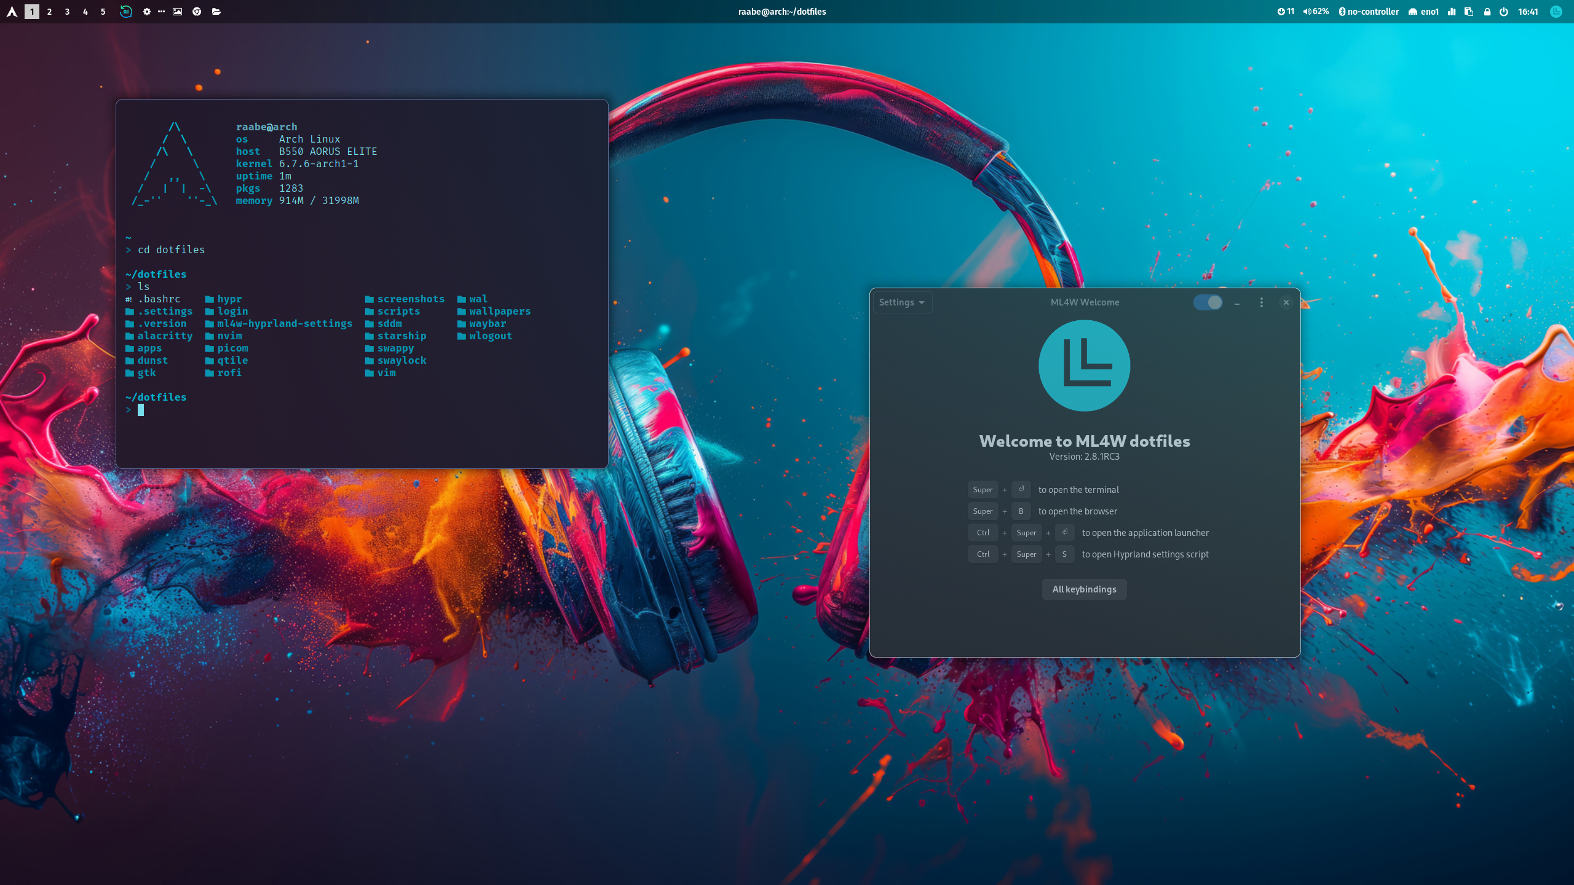Viewport: 1574px width, 885px height.
Task: Switch to workspace 2
Action: (x=49, y=12)
